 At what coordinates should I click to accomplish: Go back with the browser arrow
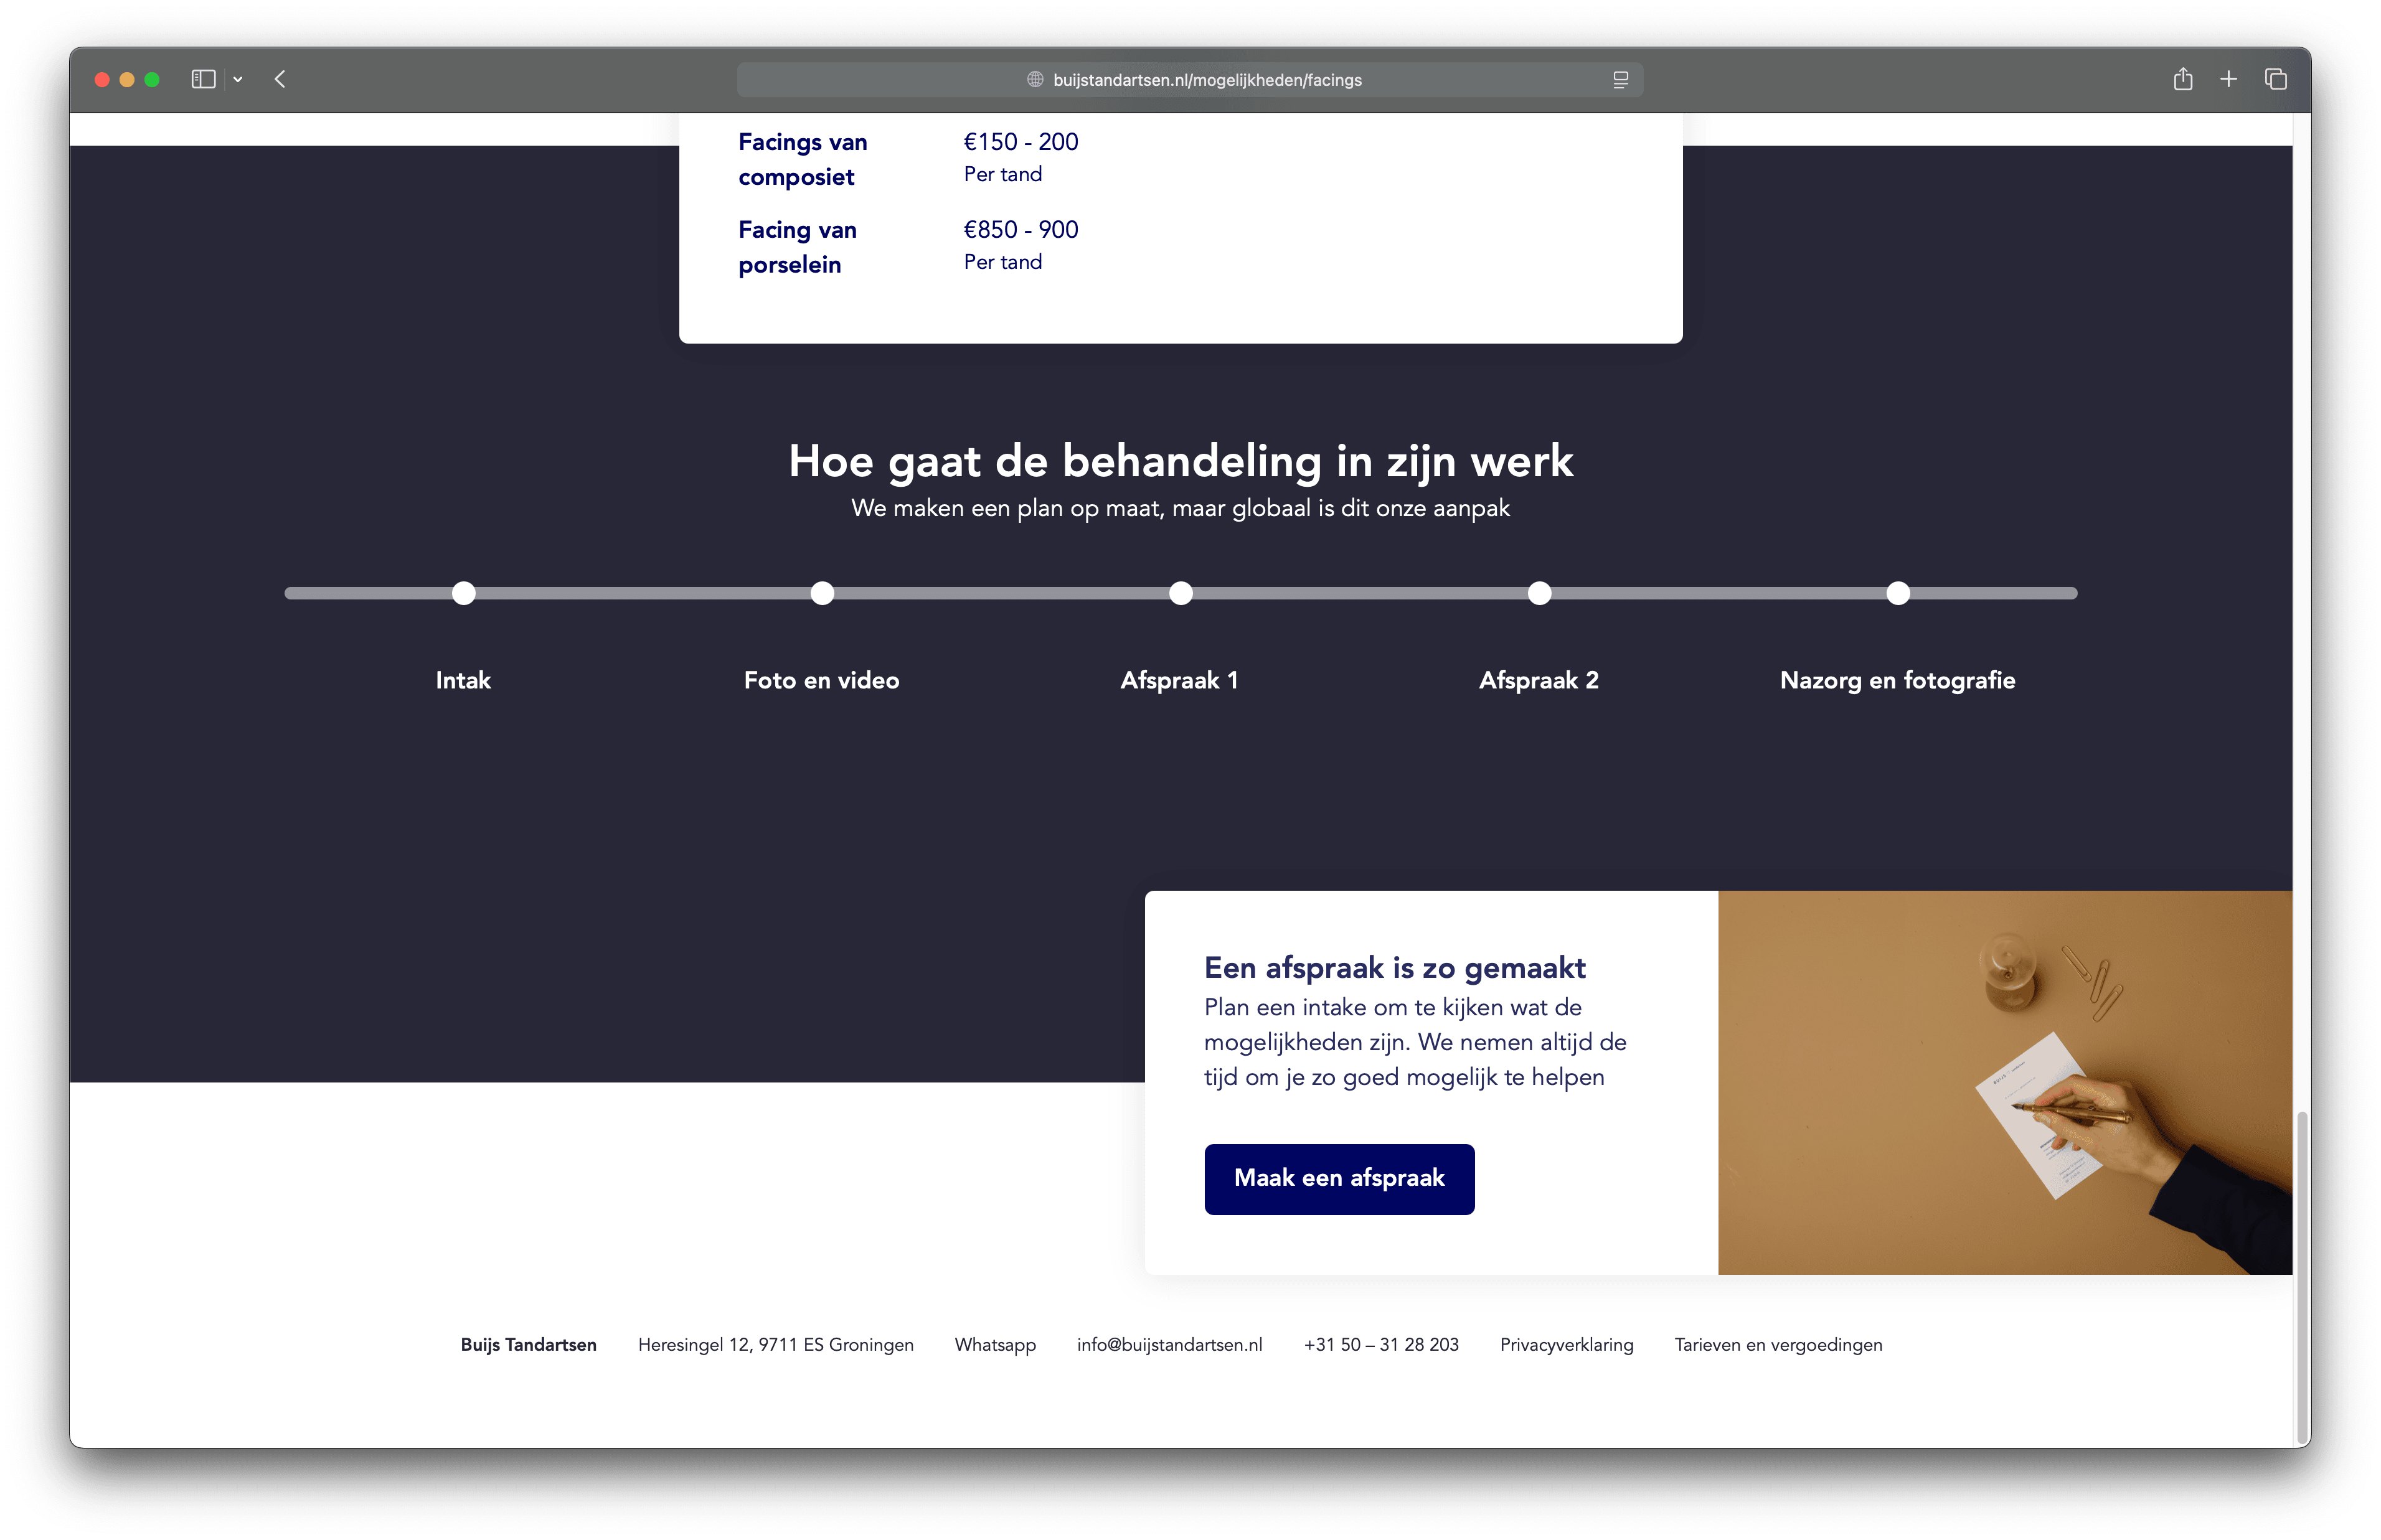[280, 79]
